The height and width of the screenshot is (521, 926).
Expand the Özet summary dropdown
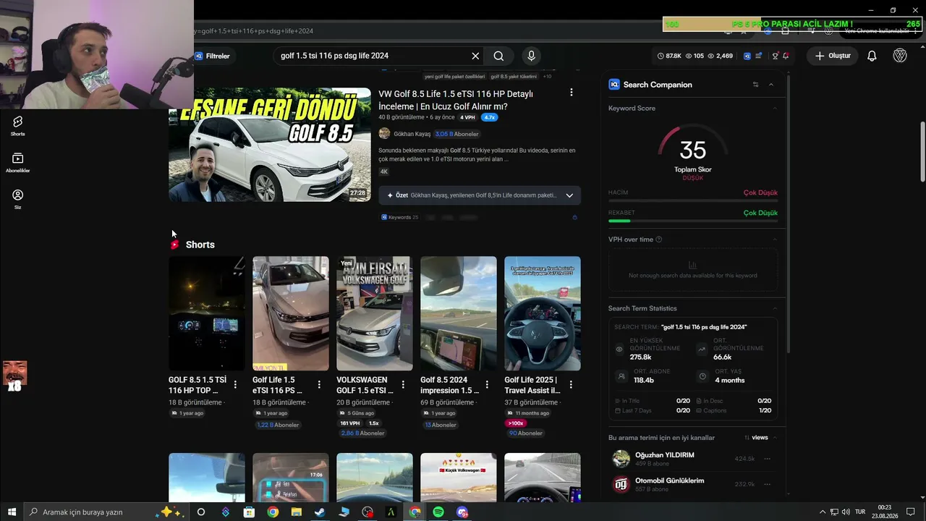tap(569, 195)
